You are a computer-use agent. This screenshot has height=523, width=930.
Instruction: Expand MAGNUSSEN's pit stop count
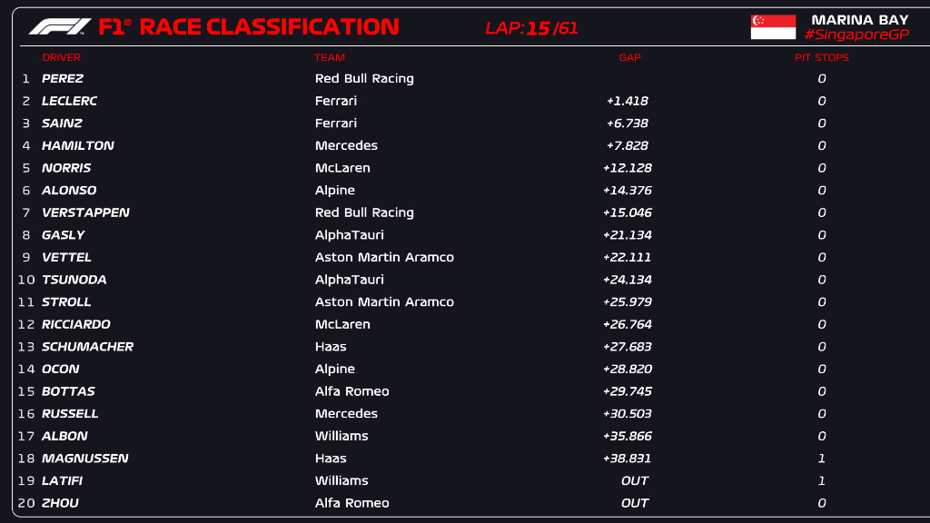coord(821,458)
